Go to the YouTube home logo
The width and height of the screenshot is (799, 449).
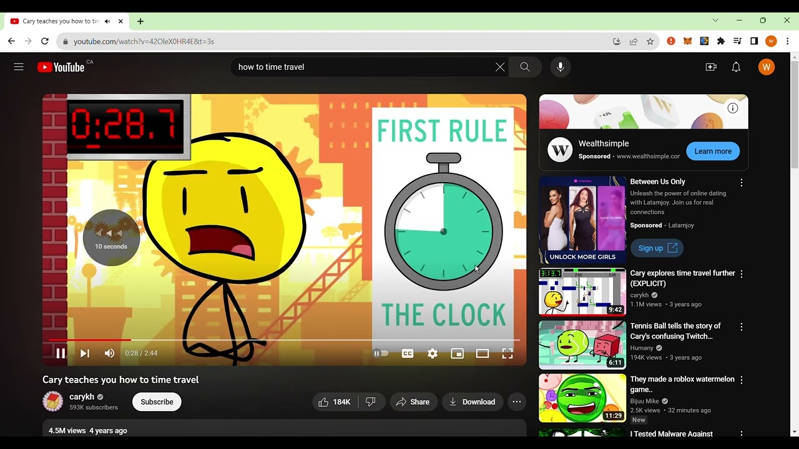point(61,67)
